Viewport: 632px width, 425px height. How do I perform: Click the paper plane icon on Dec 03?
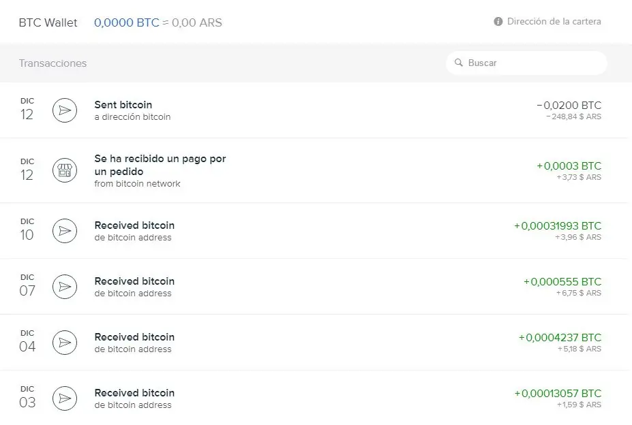[x=65, y=398]
